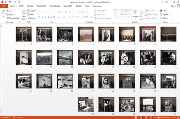This screenshot has height=119, width=180.
Task: Clear all formatting icon
Action: [x=65, y=12]
